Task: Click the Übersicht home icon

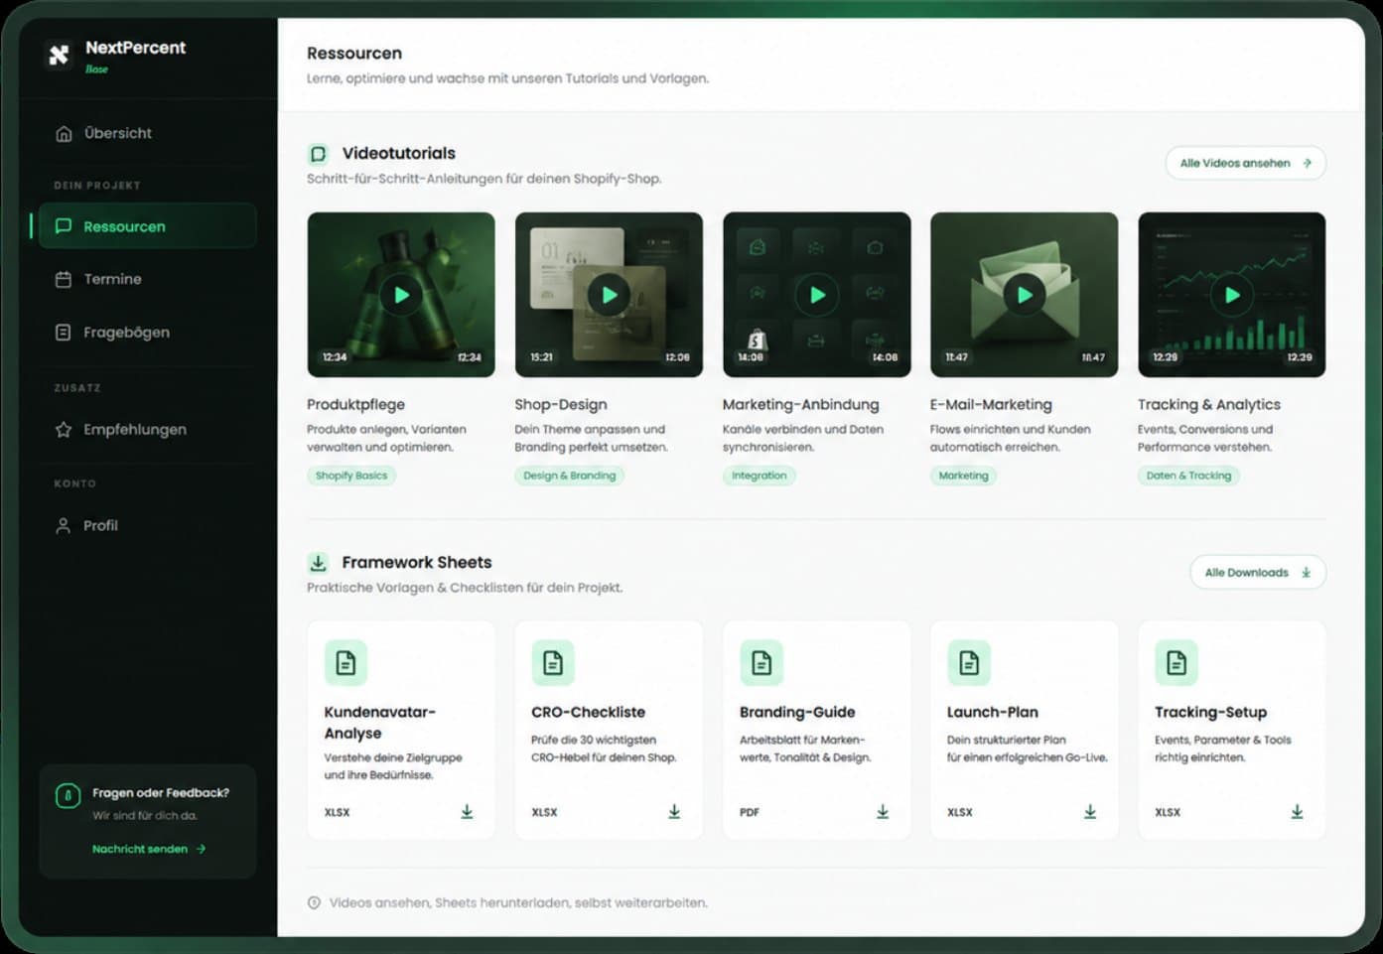Action: [x=64, y=133]
